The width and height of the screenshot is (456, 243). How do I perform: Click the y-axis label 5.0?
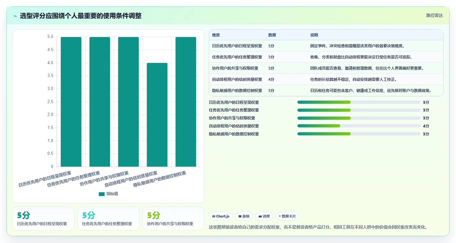(50, 37)
